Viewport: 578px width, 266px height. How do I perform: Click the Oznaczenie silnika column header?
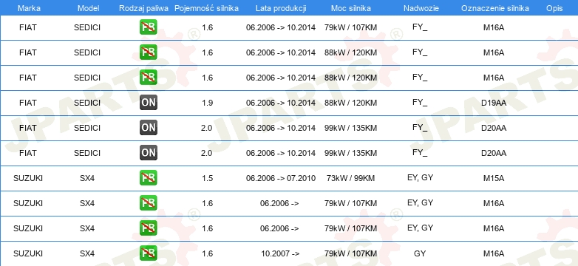coord(495,8)
